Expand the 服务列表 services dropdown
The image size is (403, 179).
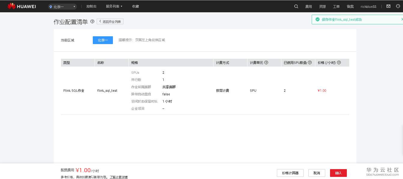point(114,6)
